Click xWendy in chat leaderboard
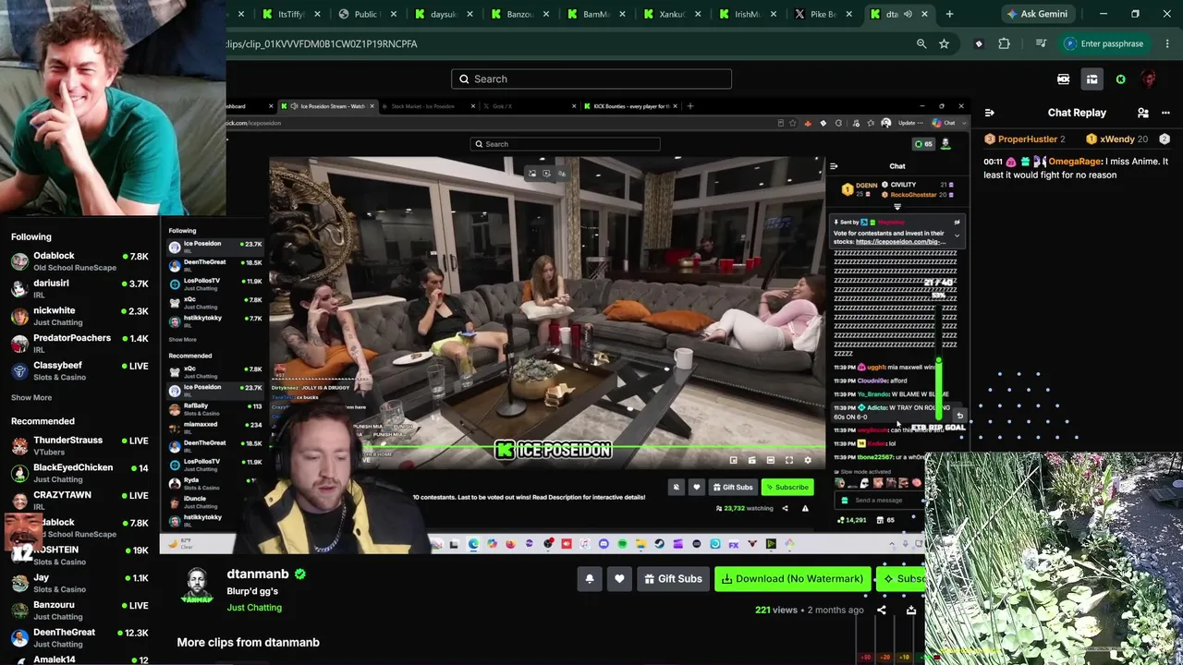1183x665 pixels. pos(1116,139)
